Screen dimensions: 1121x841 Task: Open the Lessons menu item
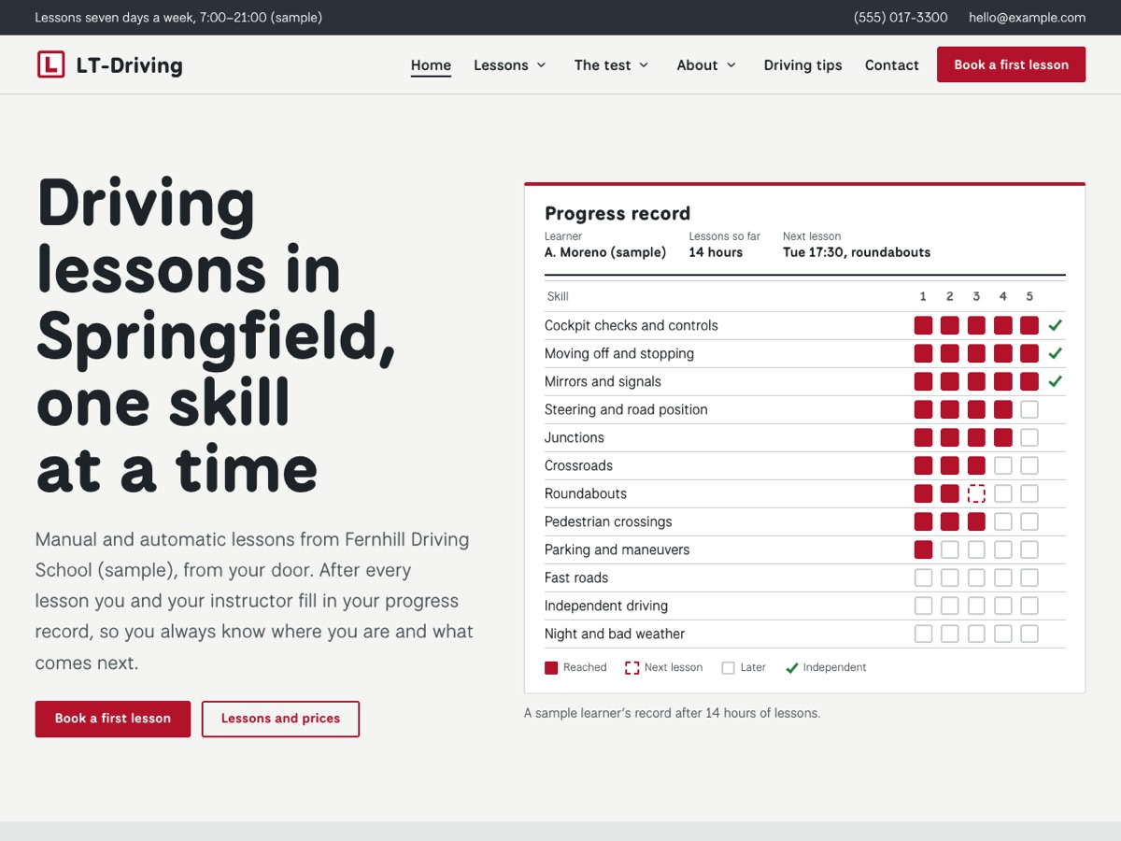(x=501, y=64)
